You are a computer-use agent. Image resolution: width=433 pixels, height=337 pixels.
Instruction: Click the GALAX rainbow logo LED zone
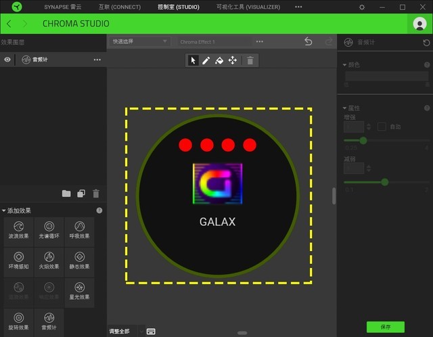[218, 183]
